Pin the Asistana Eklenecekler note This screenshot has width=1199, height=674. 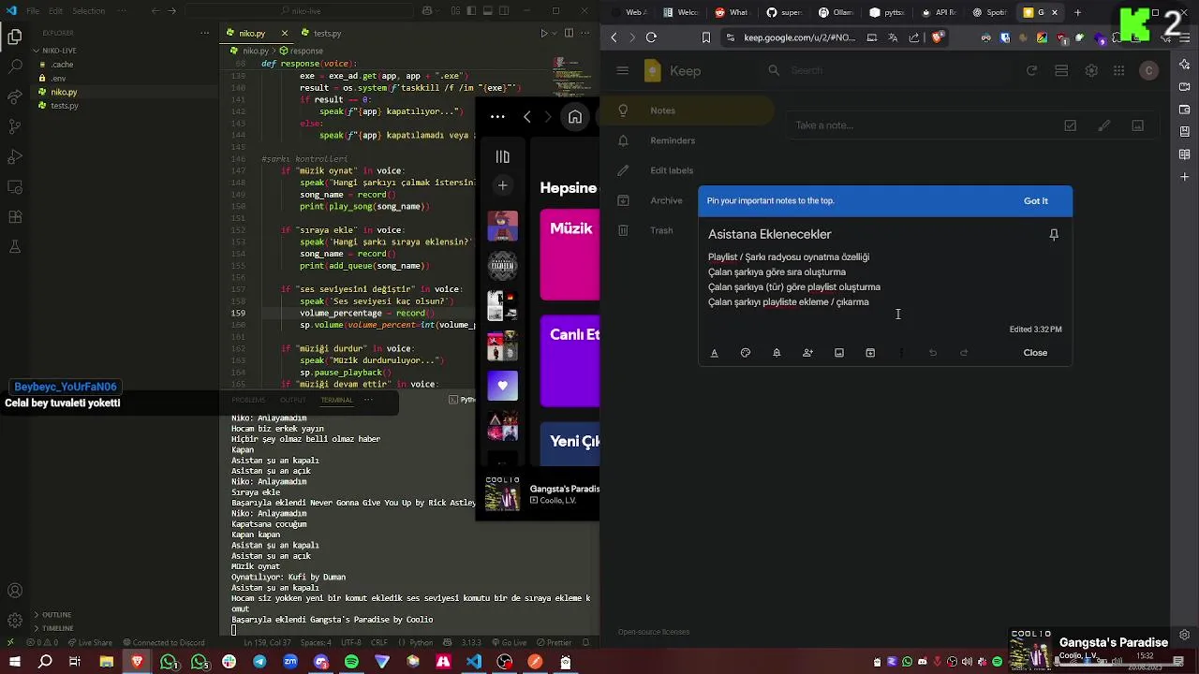click(x=1054, y=235)
